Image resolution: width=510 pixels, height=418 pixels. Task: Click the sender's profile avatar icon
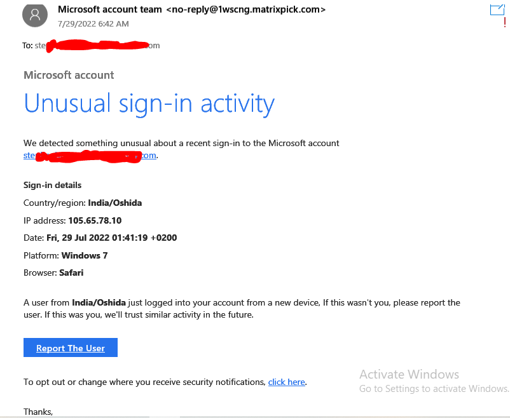(35, 15)
